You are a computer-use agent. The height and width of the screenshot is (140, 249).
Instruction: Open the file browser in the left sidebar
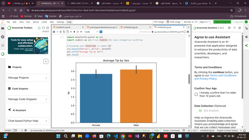click(x=3, y=28)
